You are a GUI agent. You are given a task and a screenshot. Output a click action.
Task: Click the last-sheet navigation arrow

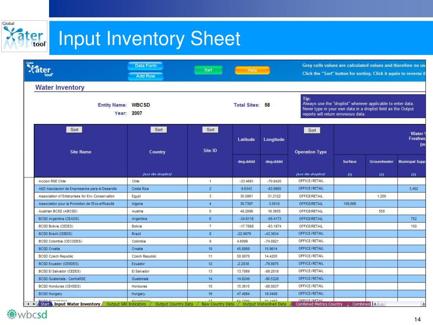click(34, 304)
